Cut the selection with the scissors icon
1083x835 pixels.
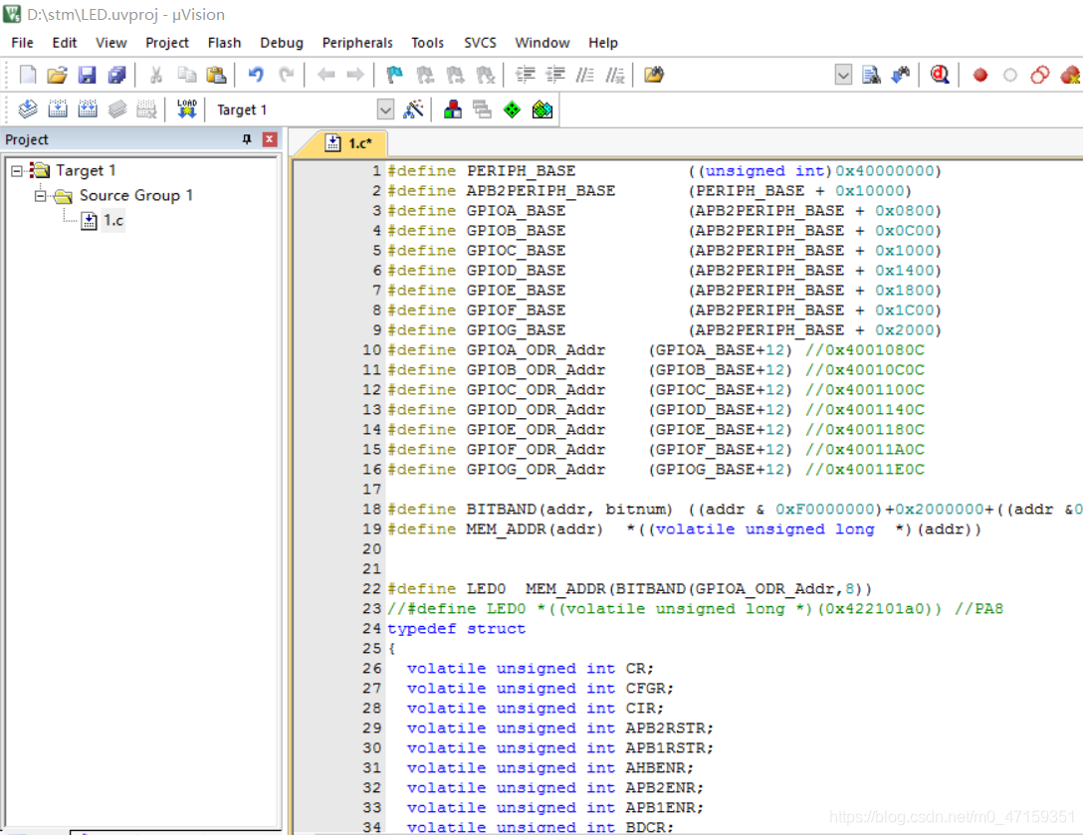156,75
